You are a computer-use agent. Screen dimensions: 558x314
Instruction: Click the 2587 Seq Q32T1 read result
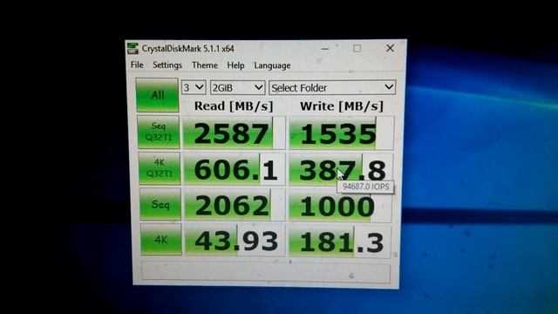click(x=235, y=133)
